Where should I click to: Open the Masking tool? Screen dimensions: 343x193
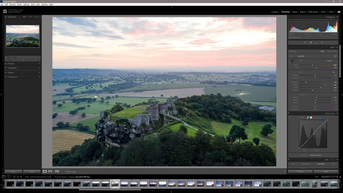pyautogui.click(x=322, y=43)
